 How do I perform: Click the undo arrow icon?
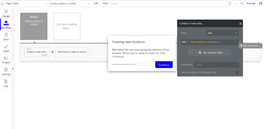point(229,4)
